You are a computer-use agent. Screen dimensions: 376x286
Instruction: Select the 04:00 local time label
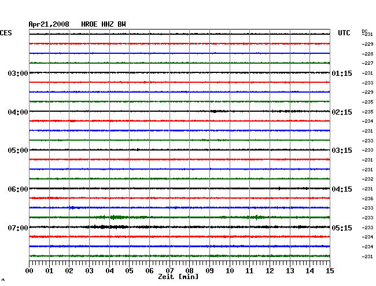point(18,112)
